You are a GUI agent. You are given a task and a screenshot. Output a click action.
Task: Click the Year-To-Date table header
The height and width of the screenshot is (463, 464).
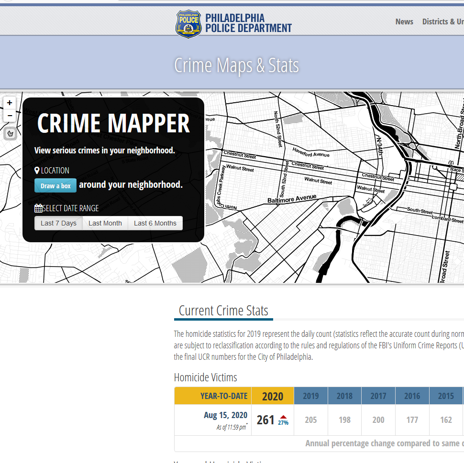click(224, 396)
